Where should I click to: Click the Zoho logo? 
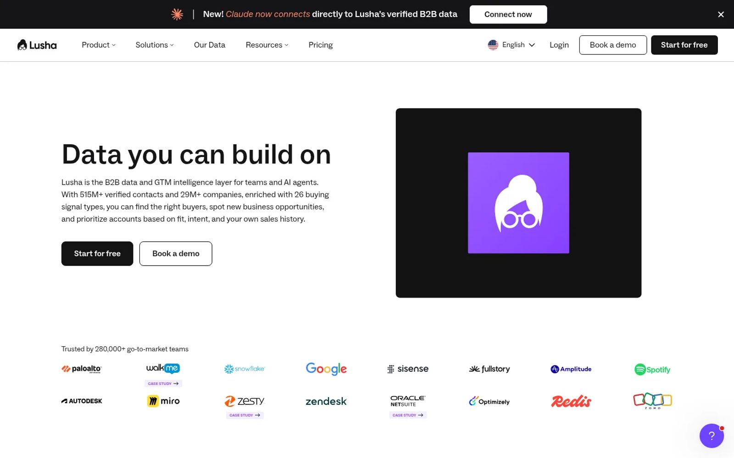[652, 401]
